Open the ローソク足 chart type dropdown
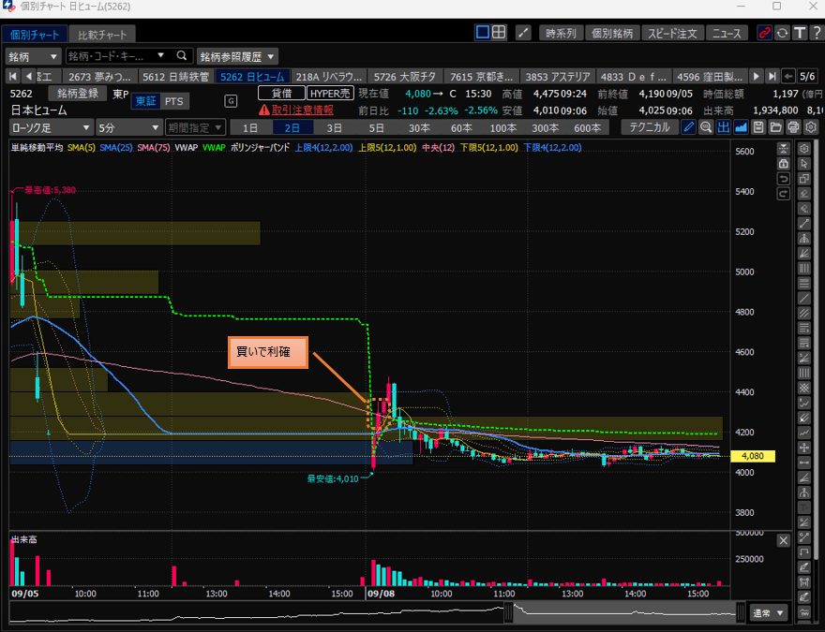Viewport: 825px width, 632px height. 52,127
